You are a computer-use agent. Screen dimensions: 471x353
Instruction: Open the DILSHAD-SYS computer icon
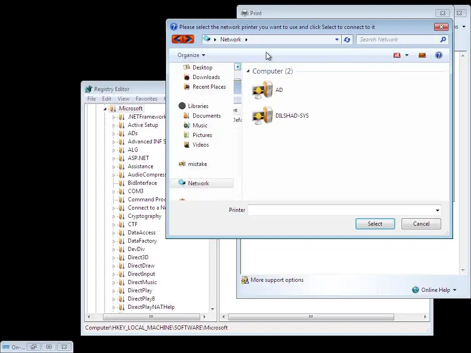pyautogui.click(x=262, y=115)
